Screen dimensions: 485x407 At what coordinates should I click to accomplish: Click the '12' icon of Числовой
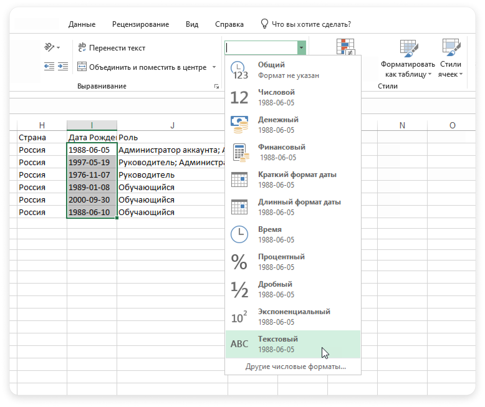(239, 98)
